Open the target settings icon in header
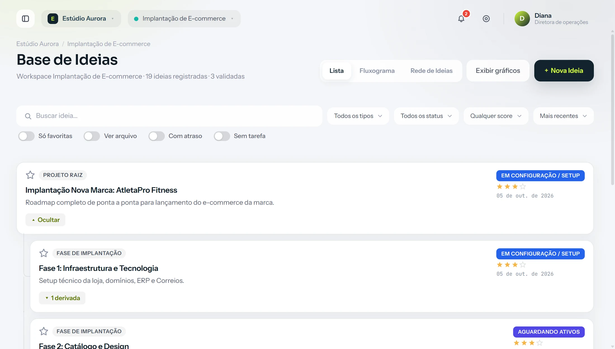Viewport: 615px width, 349px height. coord(486,19)
